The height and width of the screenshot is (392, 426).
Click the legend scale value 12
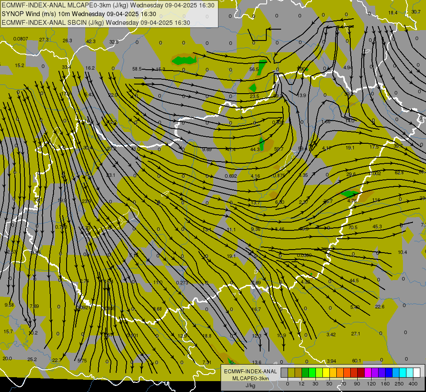(301, 384)
